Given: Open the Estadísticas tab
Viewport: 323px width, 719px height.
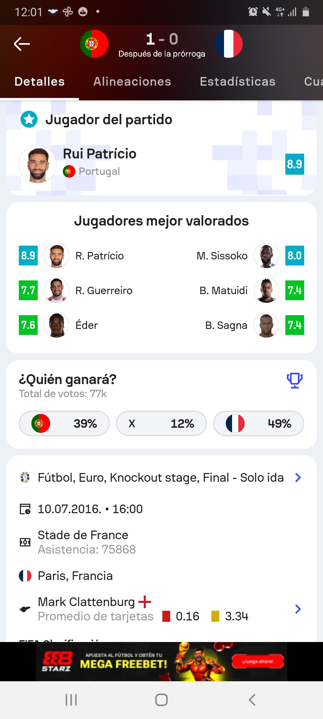Looking at the screenshot, I should (x=237, y=81).
